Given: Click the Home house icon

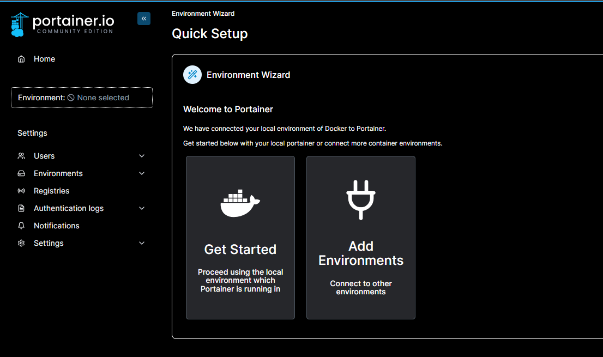Looking at the screenshot, I should pos(21,59).
